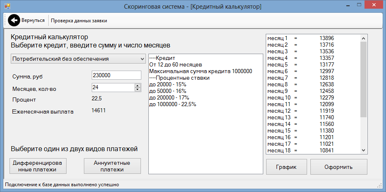The image size is (386, 192).
Task: Click the Процент label
Action: (24, 100)
